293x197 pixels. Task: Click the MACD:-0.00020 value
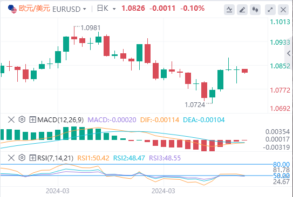click(x=112, y=120)
